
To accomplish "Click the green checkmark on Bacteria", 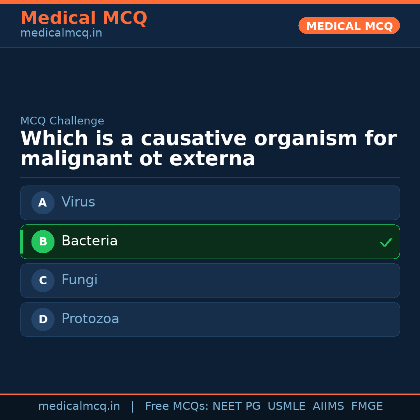I will [x=386, y=243].
